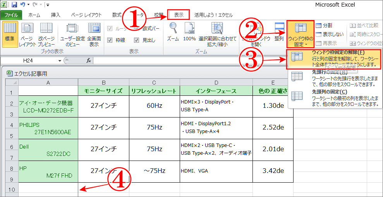The image size is (383, 197).
Task: Click the Name Box showing H24
Action: point(28,60)
